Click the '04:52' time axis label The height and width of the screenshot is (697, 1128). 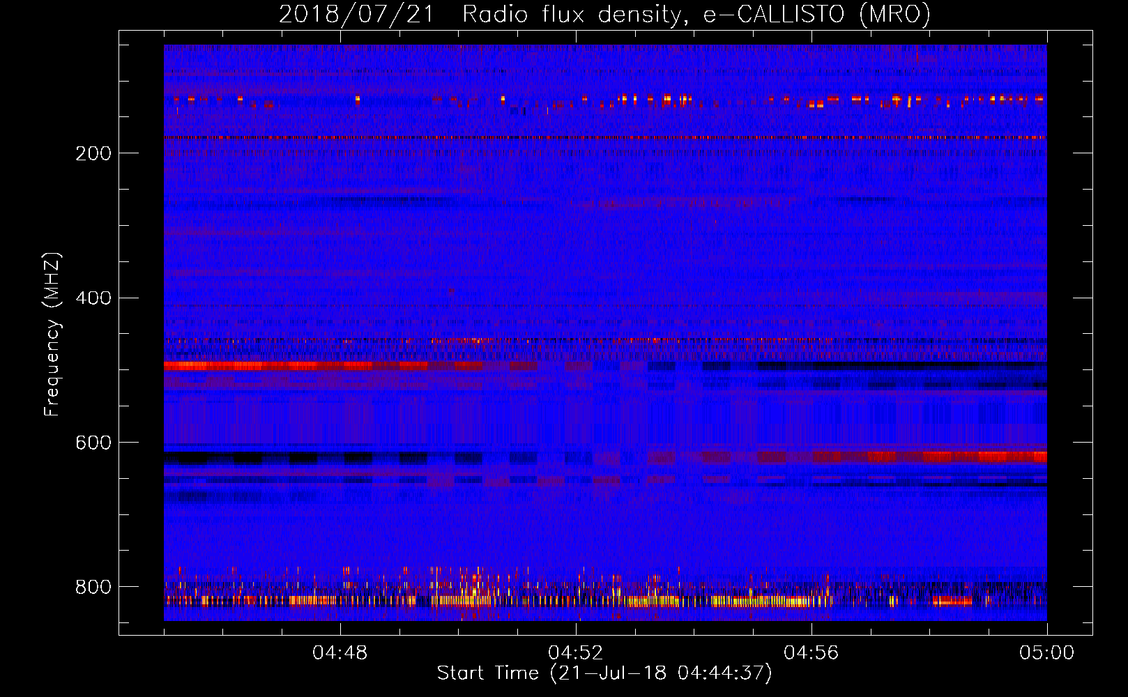pos(576,653)
